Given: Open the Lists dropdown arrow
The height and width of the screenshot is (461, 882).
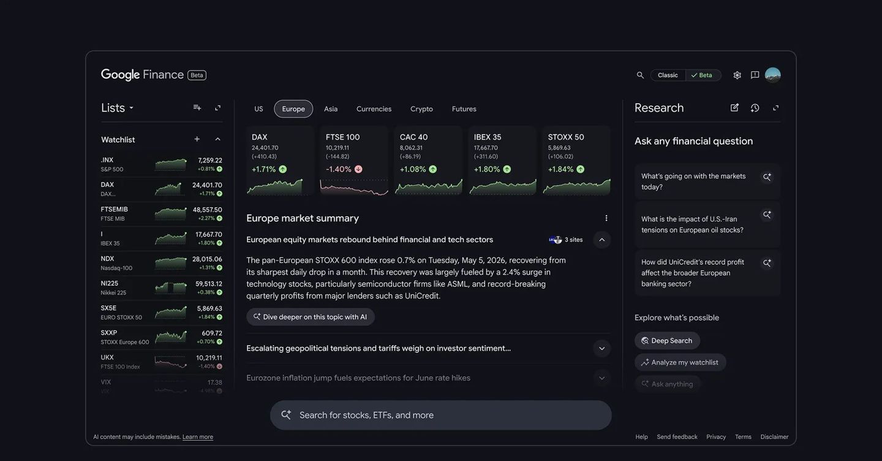Looking at the screenshot, I should (131, 109).
